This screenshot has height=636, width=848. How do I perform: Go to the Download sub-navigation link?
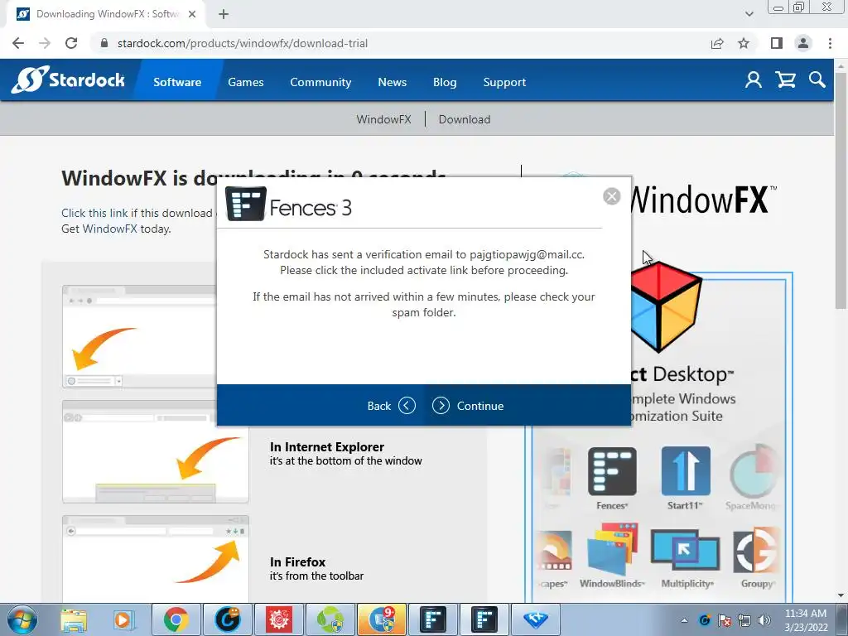[x=465, y=119]
